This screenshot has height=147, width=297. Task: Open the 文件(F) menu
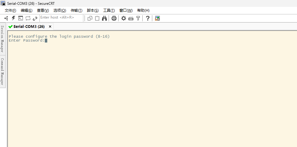pos(11,10)
